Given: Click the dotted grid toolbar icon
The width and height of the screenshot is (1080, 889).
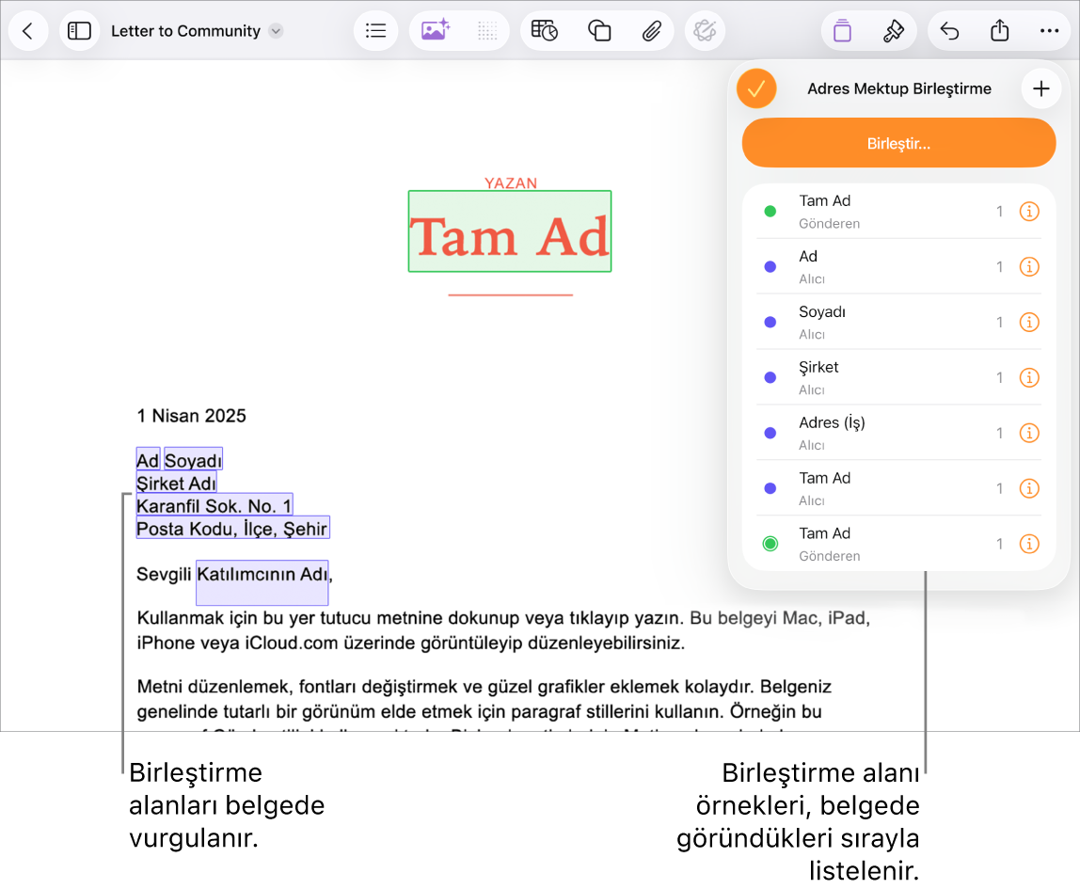Looking at the screenshot, I should [487, 31].
